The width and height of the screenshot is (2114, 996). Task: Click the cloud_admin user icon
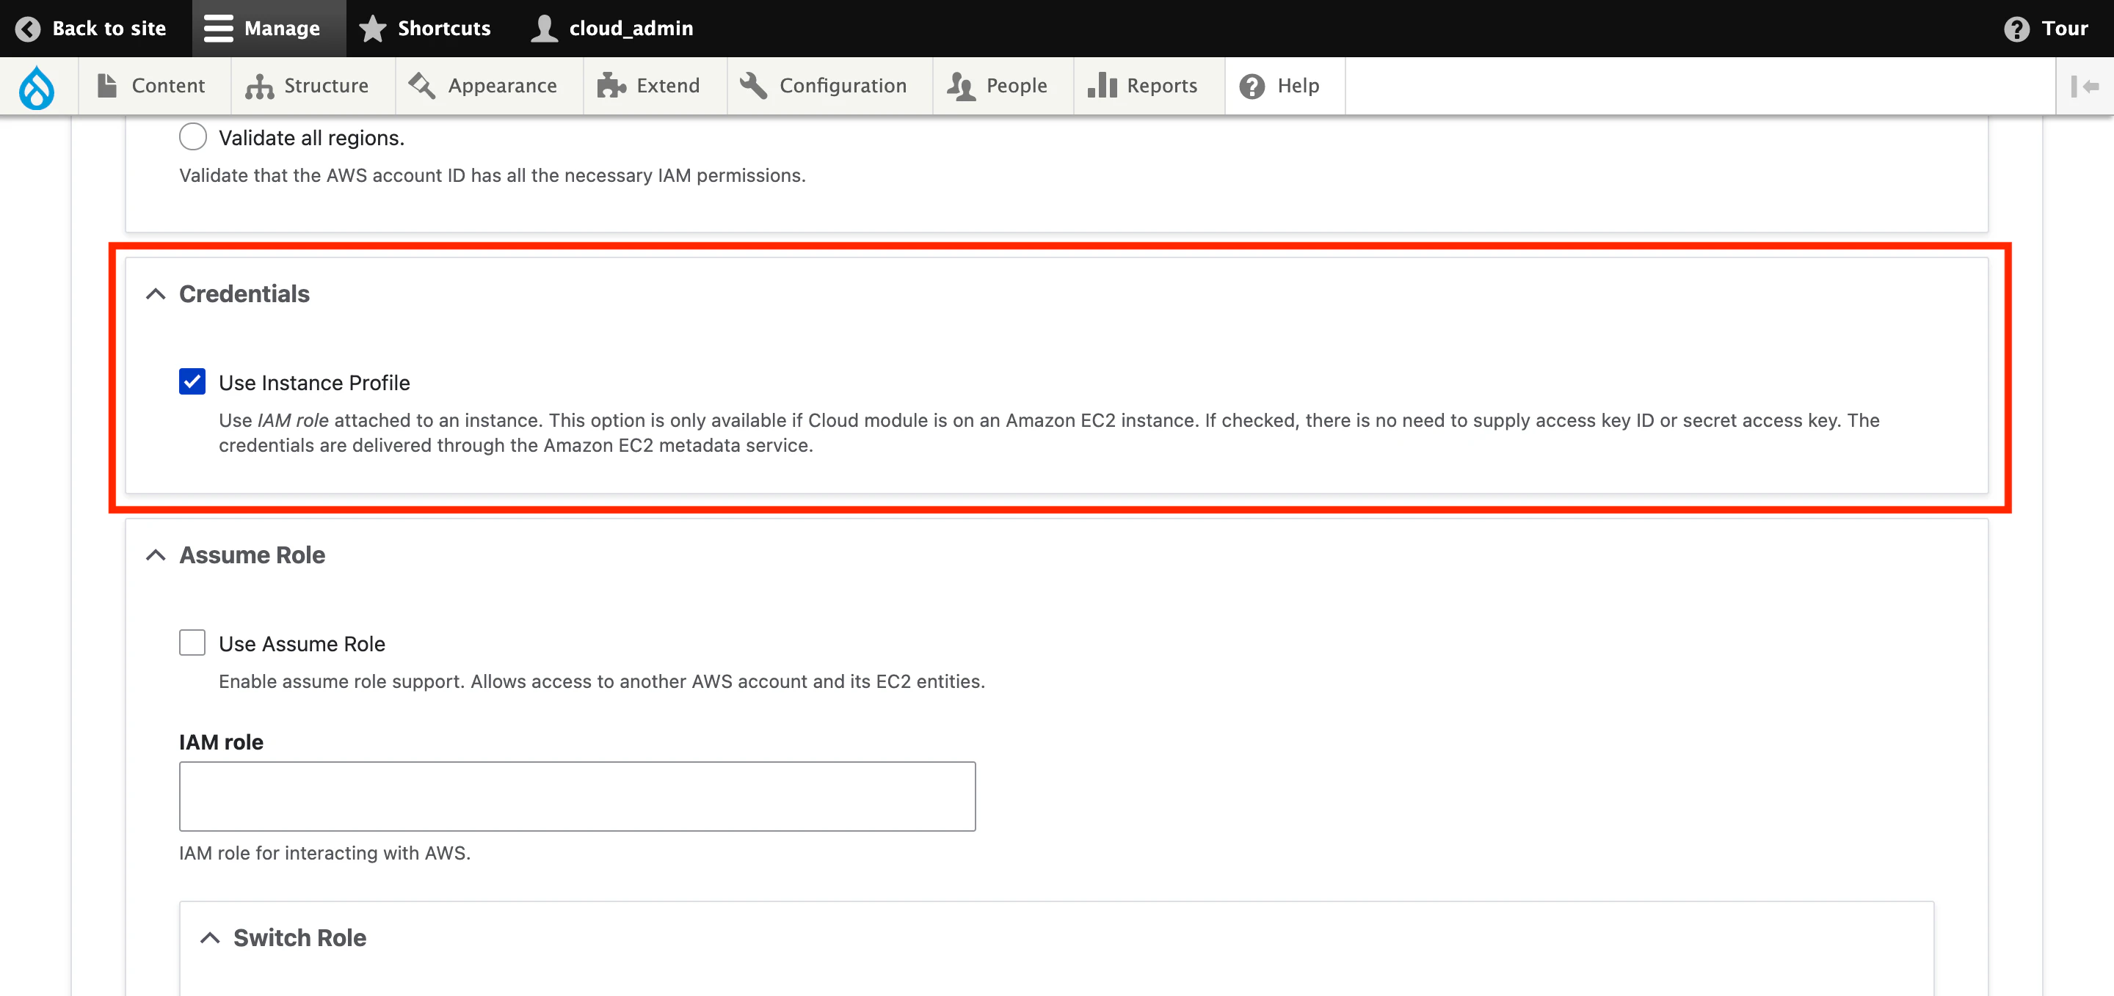[544, 28]
